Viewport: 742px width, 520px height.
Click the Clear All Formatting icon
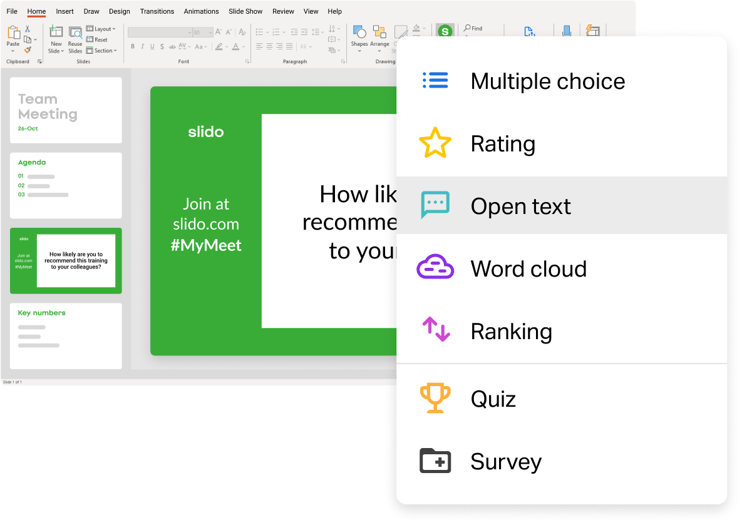point(242,32)
